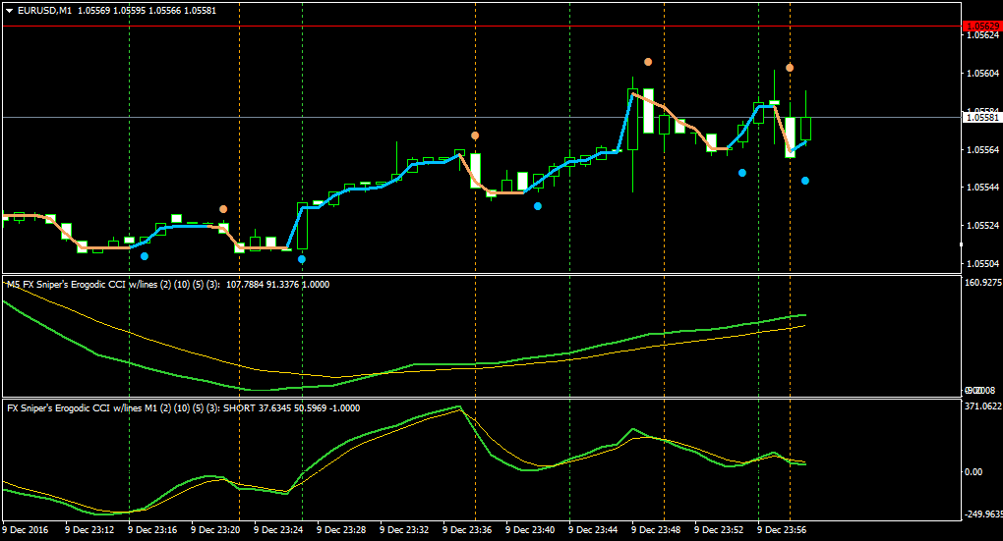
Task: Click the EURUSD,M1 symbol title text
Action: coord(45,11)
